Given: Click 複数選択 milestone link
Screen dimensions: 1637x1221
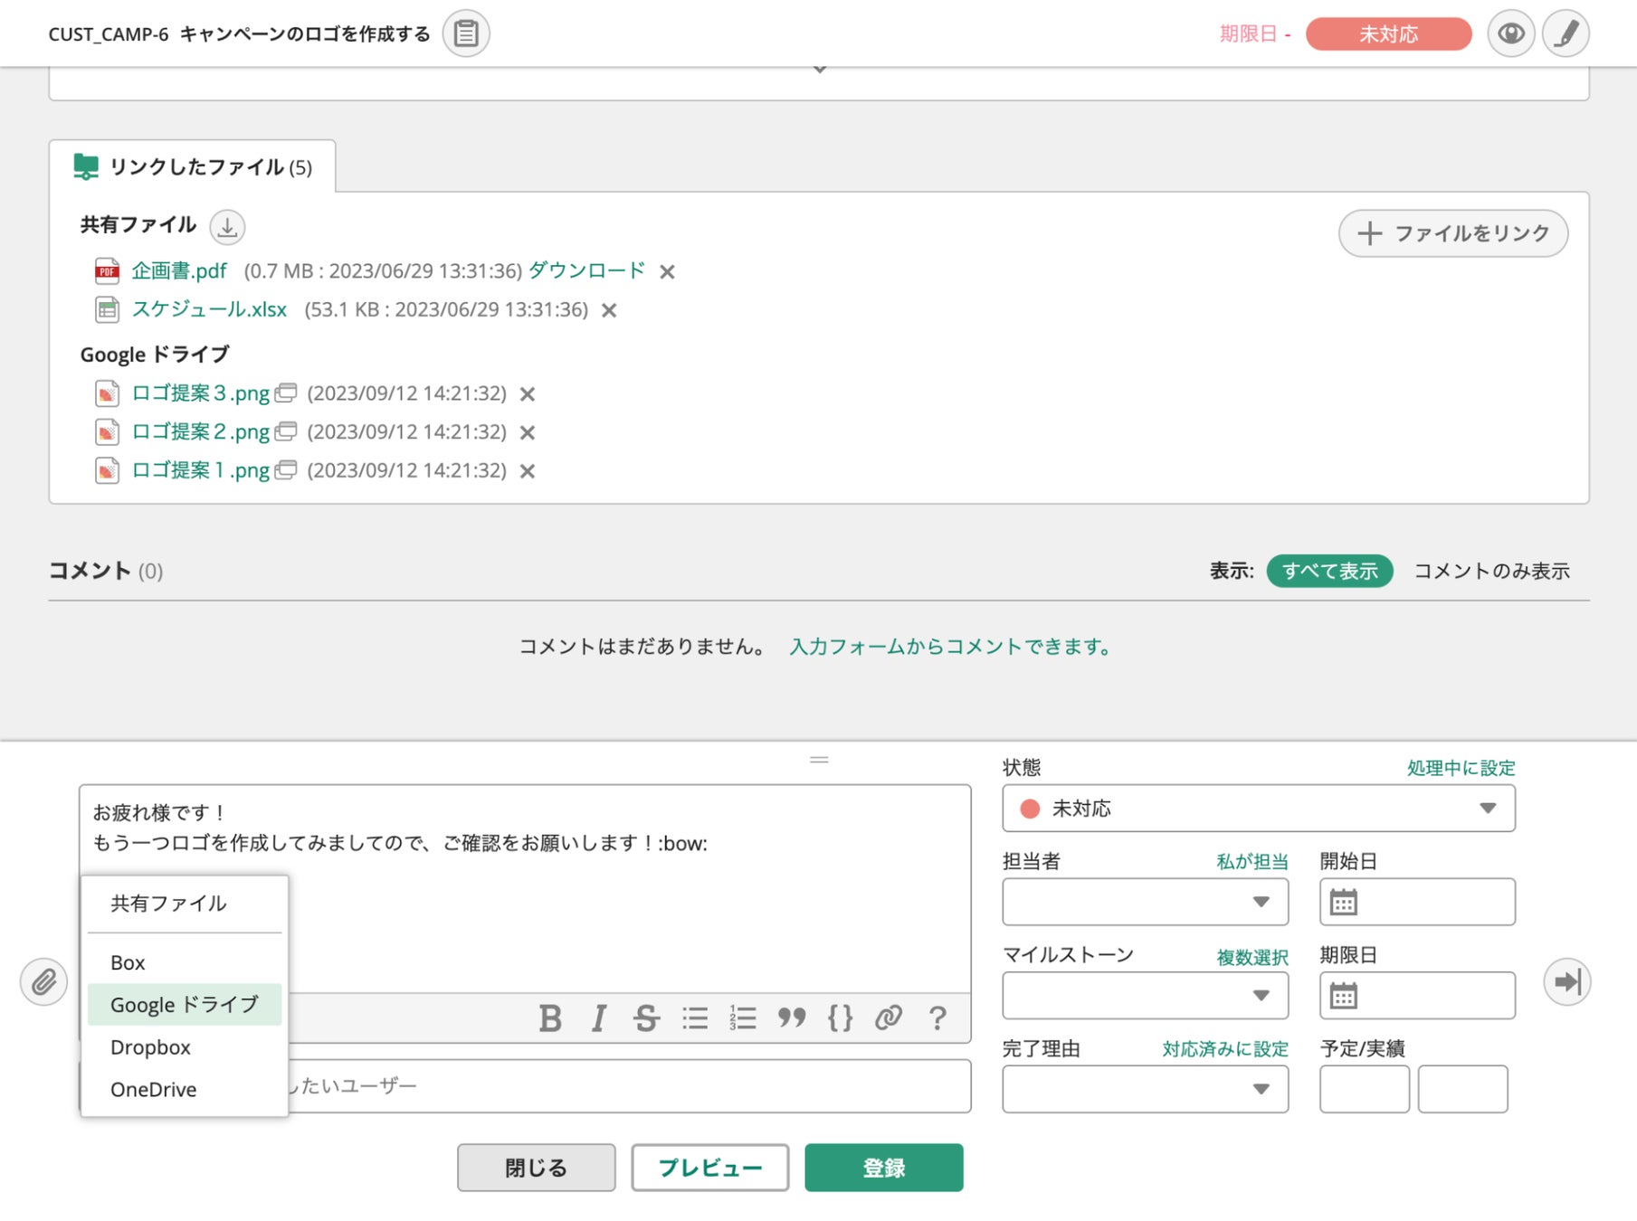Looking at the screenshot, I should pos(1252,957).
